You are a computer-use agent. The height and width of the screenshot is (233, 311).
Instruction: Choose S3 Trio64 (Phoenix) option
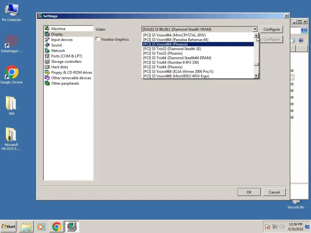(x=198, y=67)
